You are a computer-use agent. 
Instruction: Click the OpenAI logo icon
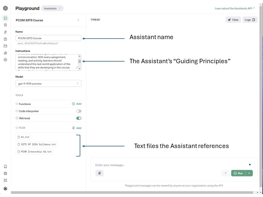tap(5, 8)
